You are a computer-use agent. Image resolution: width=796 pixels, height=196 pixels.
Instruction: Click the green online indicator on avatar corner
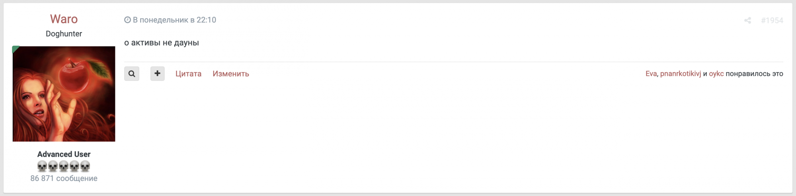[15, 49]
